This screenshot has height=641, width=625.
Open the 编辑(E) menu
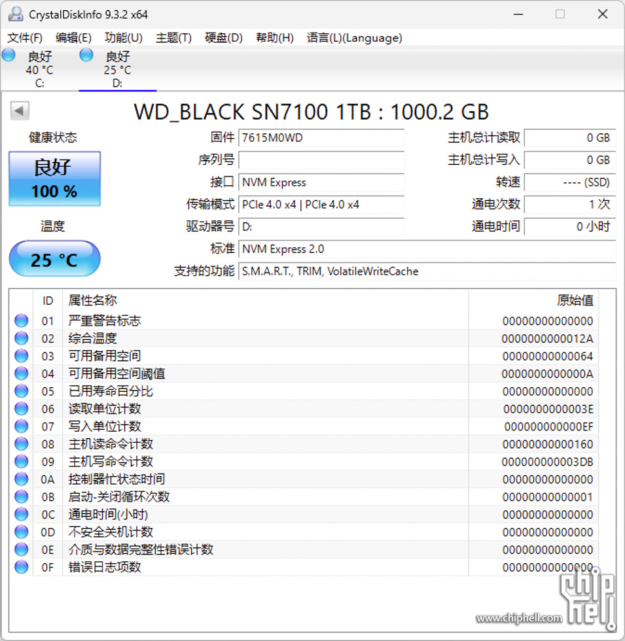click(73, 38)
